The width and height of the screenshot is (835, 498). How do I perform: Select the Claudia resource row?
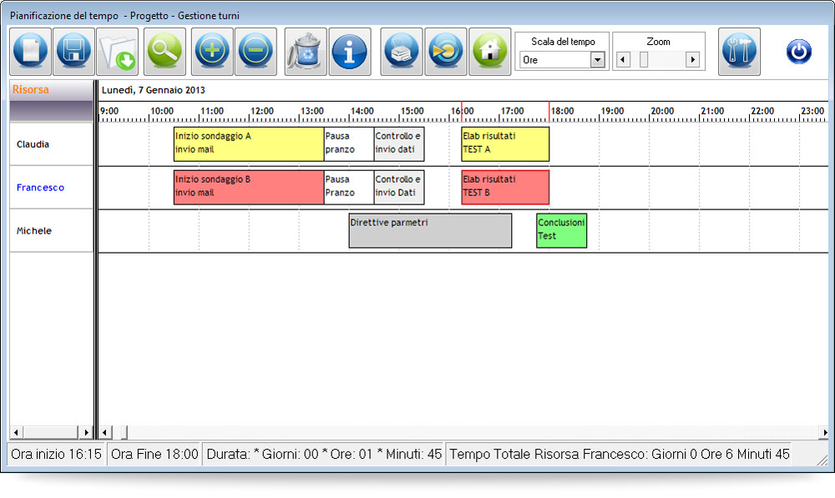(51, 144)
